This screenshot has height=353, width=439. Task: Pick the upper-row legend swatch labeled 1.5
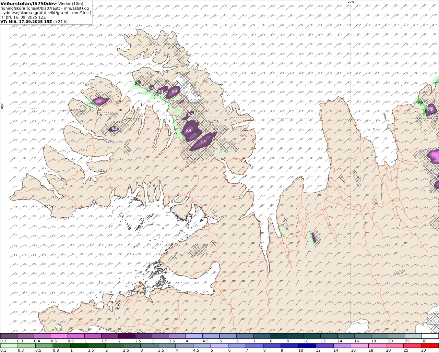[110, 336]
